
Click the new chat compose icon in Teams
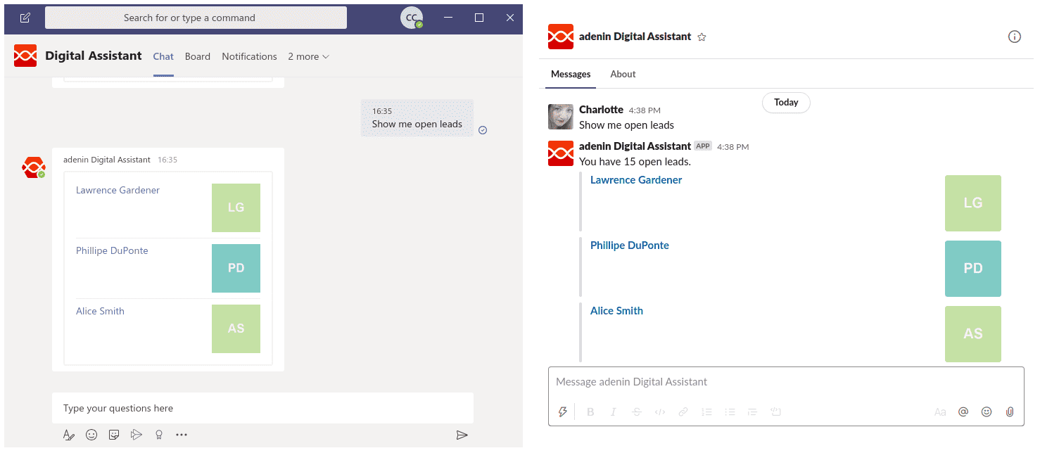pos(25,18)
